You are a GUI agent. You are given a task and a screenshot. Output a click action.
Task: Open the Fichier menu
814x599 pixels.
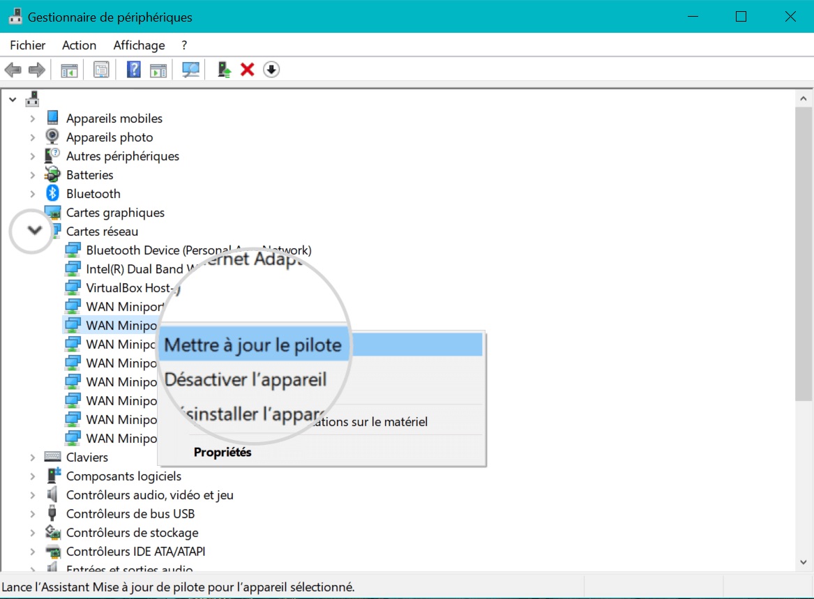[27, 45]
